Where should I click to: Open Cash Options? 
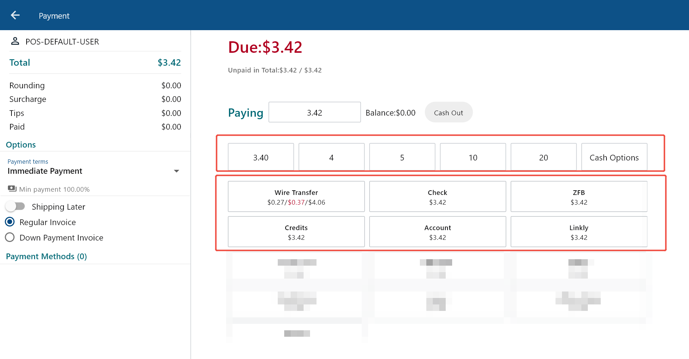pos(614,157)
